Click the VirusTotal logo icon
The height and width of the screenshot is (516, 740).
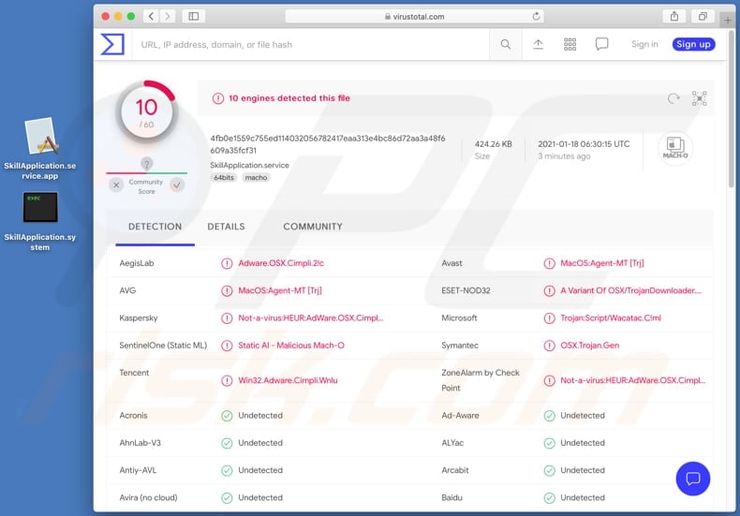(x=112, y=44)
